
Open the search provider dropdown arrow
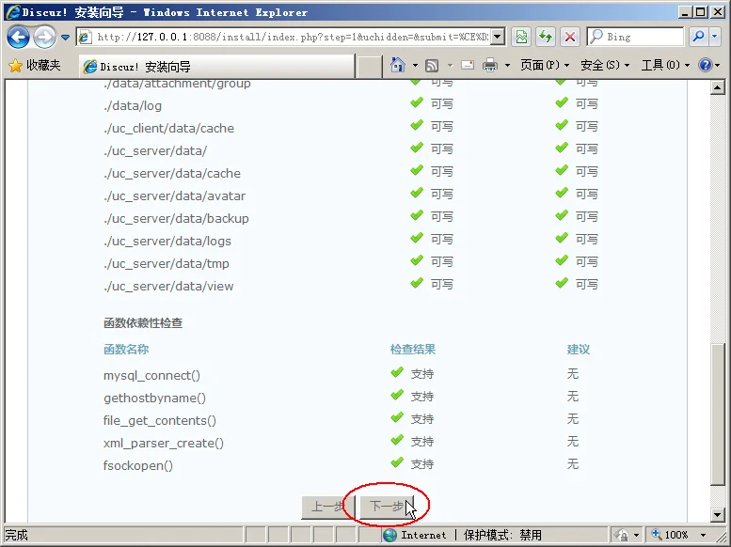(715, 37)
